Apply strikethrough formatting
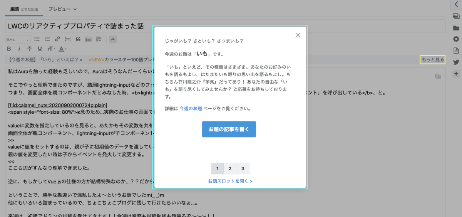This screenshot has width=462, height=217. point(30,49)
